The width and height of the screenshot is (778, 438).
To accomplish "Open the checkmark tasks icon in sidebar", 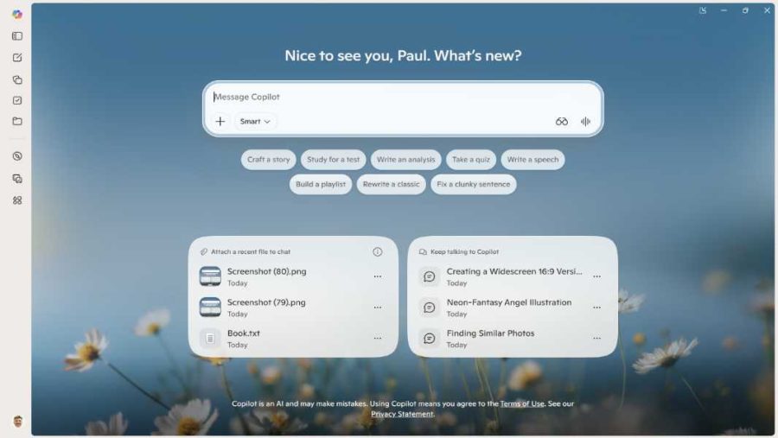I will click(x=17, y=100).
